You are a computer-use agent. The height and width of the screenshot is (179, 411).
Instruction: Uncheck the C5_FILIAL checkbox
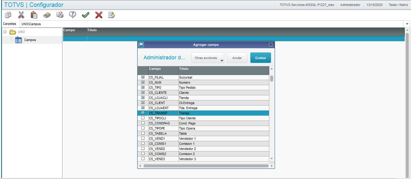click(x=143, y=77)
